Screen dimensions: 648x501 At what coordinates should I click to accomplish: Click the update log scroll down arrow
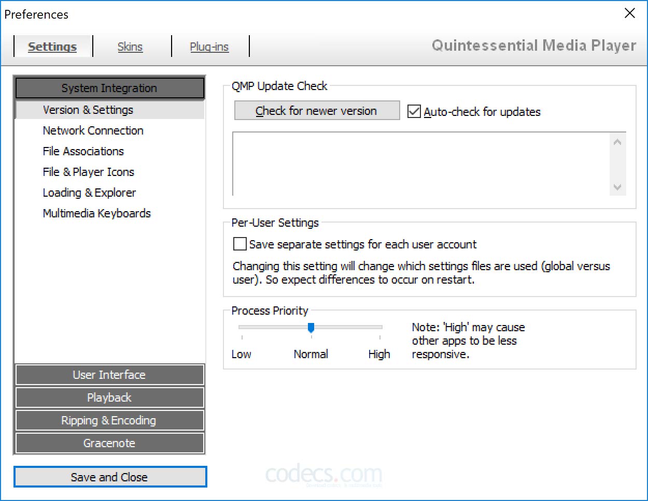pos(617,187)
